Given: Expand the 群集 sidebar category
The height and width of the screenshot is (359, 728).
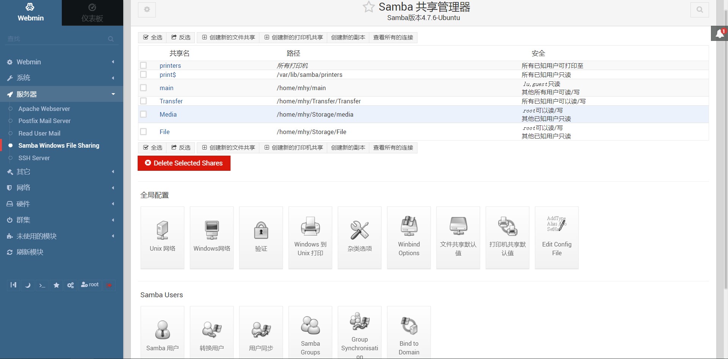Looking at the screenshot, I should point(61,220).
